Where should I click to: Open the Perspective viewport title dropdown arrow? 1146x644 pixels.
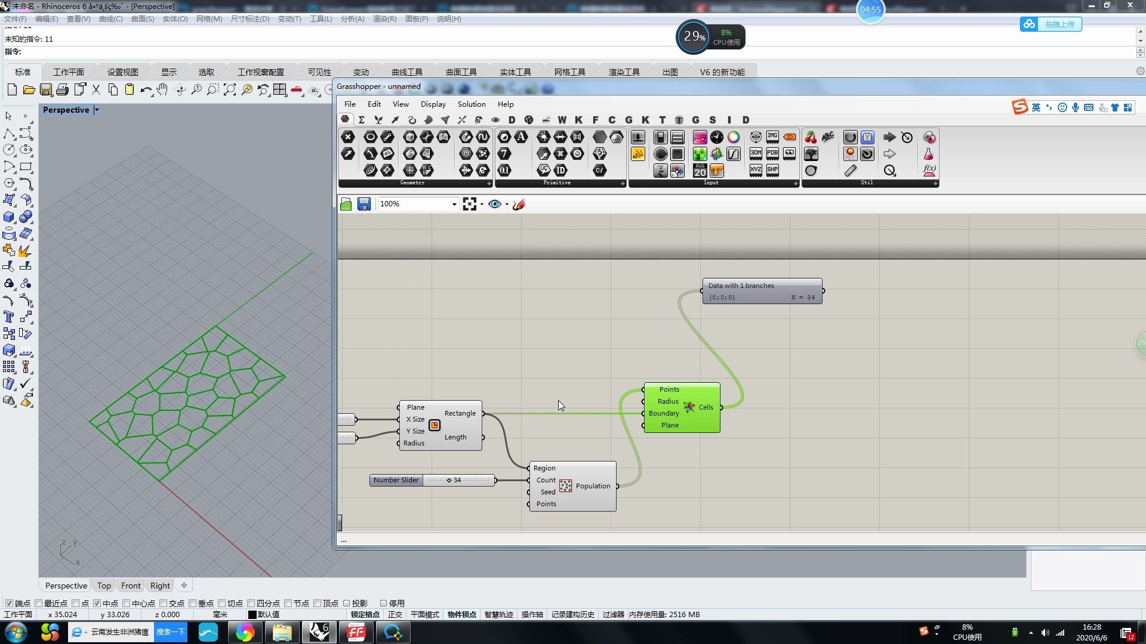point(97,110)
